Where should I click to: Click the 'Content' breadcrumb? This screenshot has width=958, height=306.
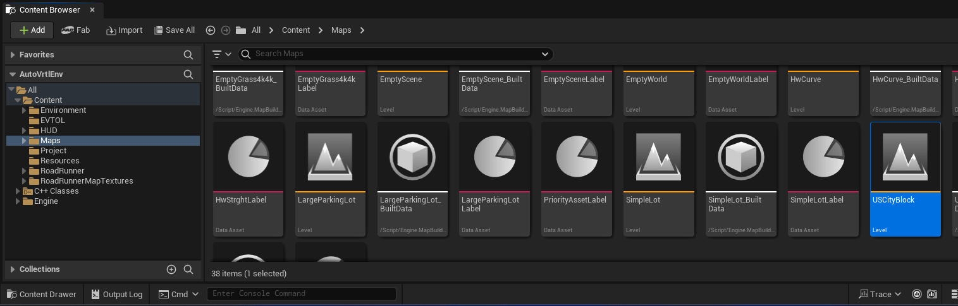[296, 30]
